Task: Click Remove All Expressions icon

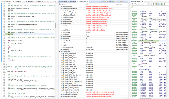Action: point(110,2)
